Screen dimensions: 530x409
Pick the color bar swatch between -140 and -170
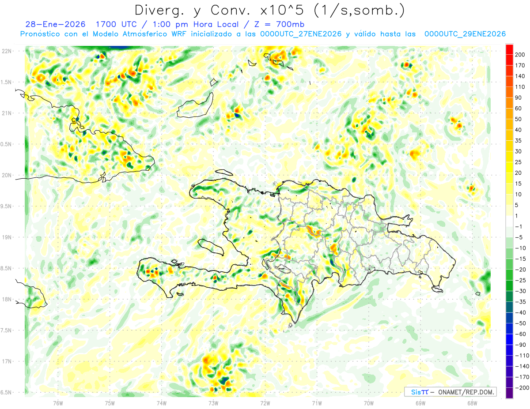pyautogui.click(x=509, y=372)
